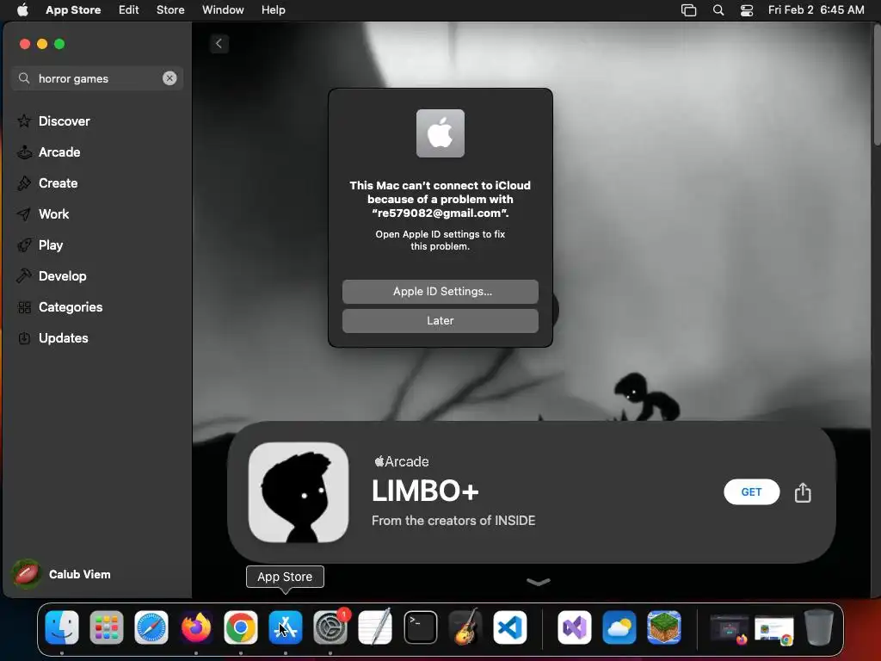This screenshot has height=661, width=881.
Task: Launch GarageBand from the Dock
Action: click(x=465, y=627)
